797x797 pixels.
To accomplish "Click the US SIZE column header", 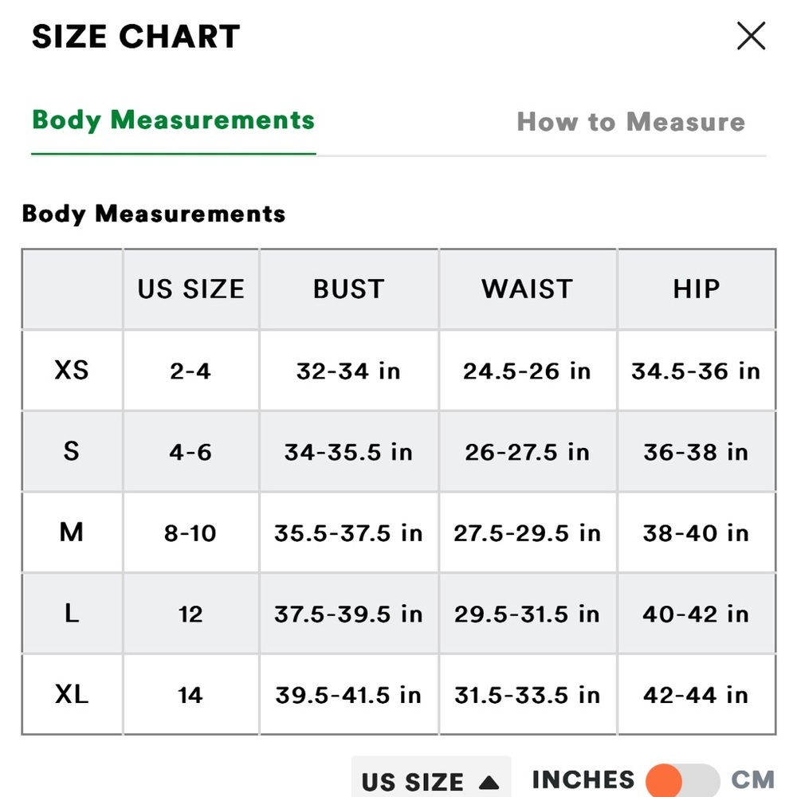I will click(x=191, y=289).
